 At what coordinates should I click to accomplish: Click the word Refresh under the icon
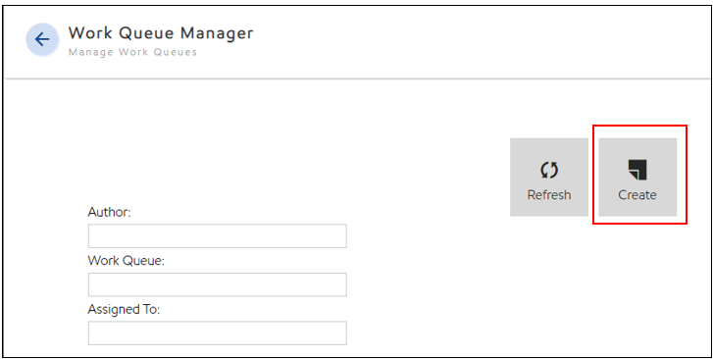coord(549,195)
